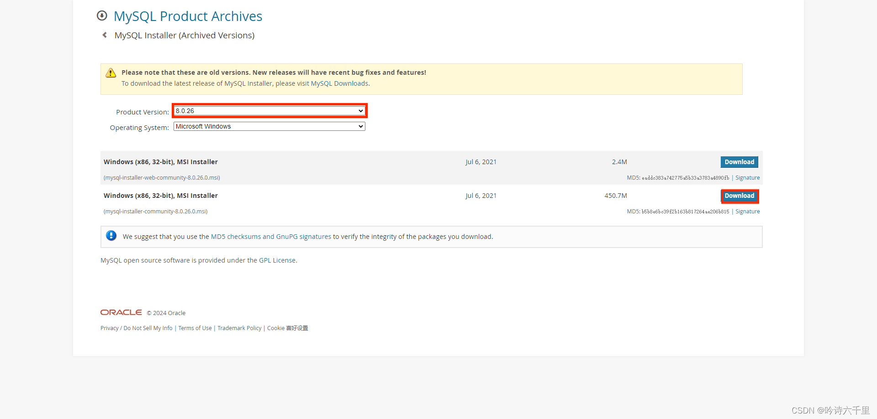Image resolution: width=877 pixels, height=419 pixels.
Task: Click MD5 hash of the 2.4M installer
Action: (685, 178)
